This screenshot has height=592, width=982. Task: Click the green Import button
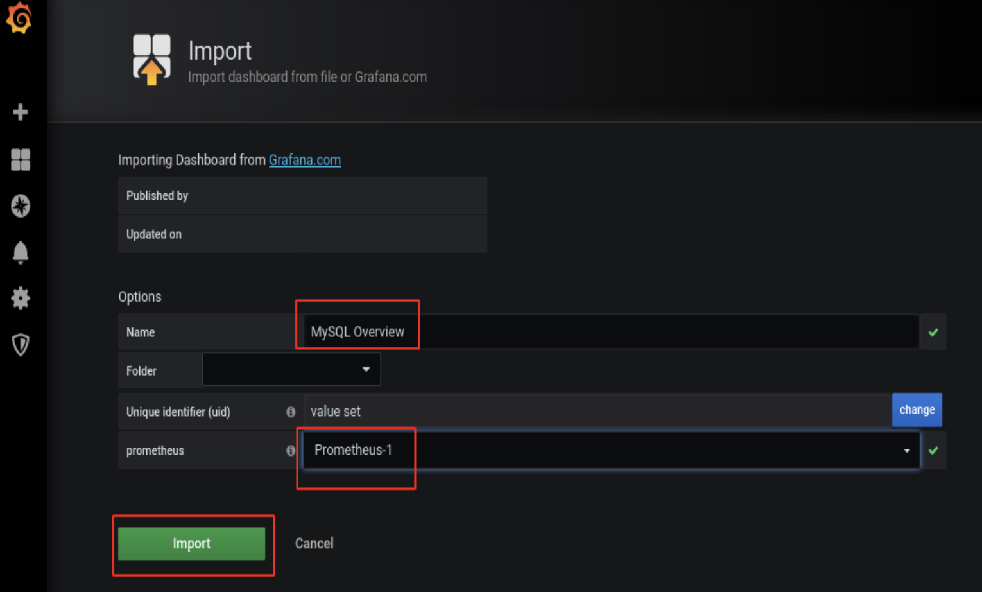[x=191, y=543]
